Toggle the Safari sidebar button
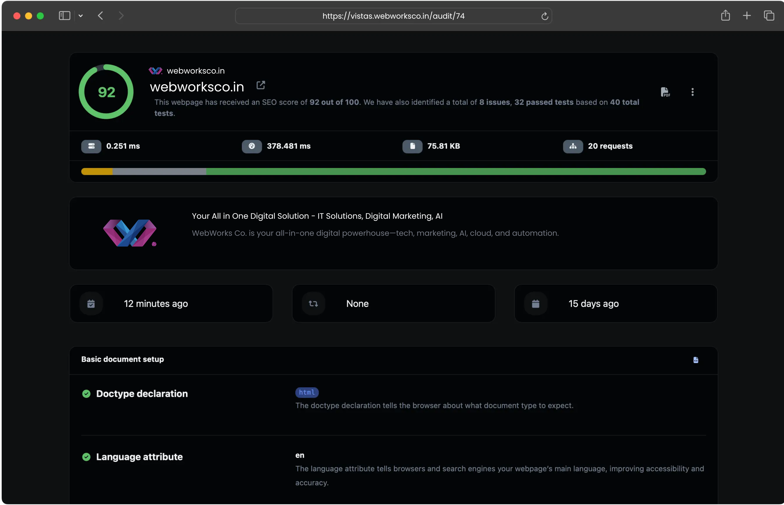The image size is (784, 505). coord(65,15)
